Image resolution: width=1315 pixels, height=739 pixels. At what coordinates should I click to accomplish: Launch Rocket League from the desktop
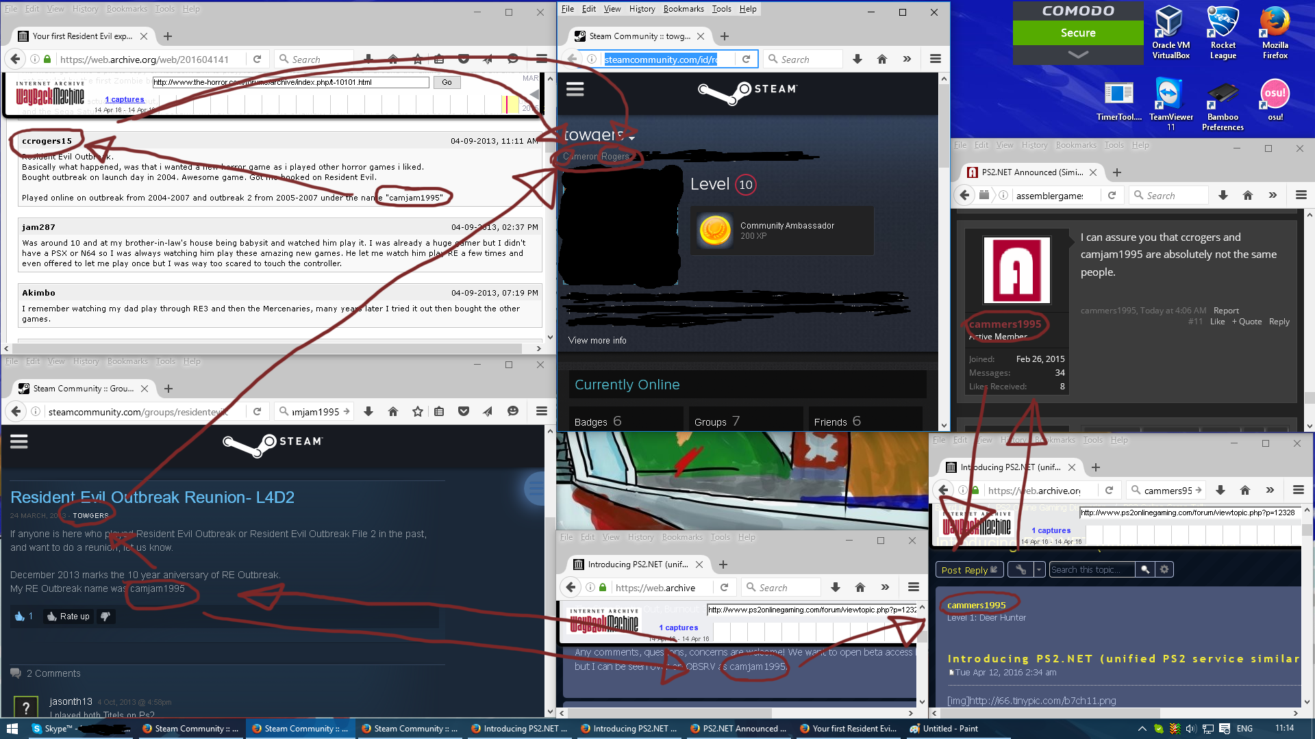coord(1223,32)
